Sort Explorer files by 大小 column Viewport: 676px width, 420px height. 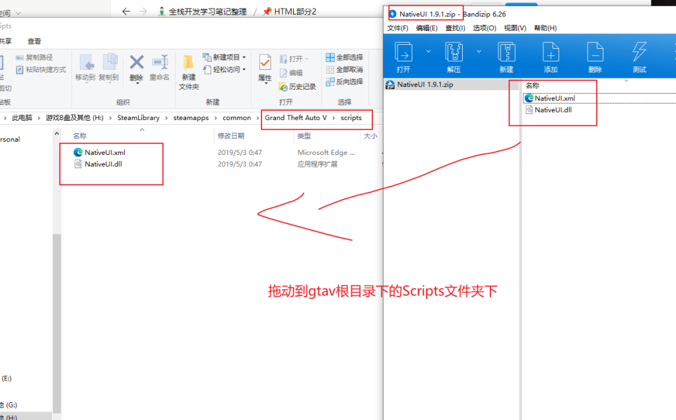pos(370,136)
